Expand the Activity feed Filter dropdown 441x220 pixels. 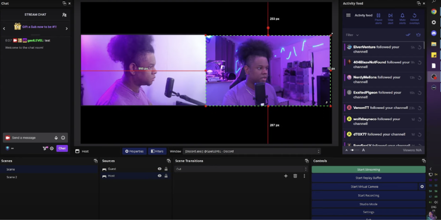point(352,35)
